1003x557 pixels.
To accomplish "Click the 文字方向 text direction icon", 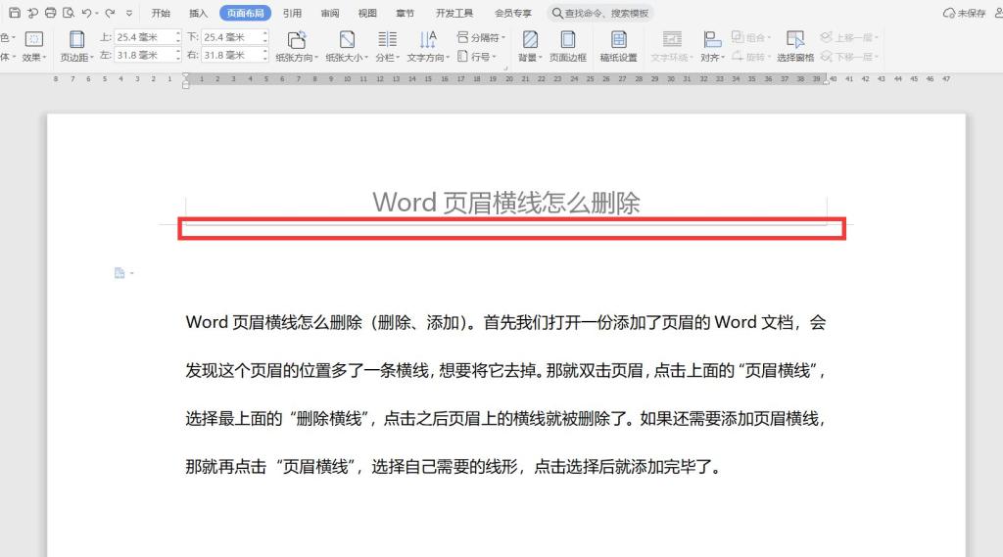I will point(428,39).
